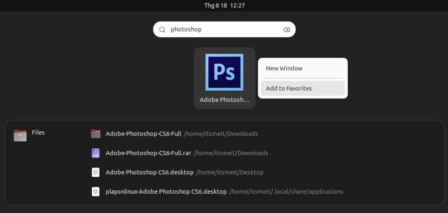The width and height of the screenshot is (448, 213).
Task: Click the magnifier icon in search bar
Action: (x=162, y=30)
